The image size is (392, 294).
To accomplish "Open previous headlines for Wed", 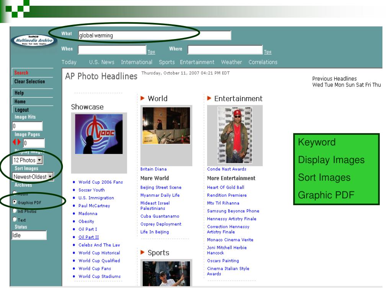I will click(x=317, y=85).
